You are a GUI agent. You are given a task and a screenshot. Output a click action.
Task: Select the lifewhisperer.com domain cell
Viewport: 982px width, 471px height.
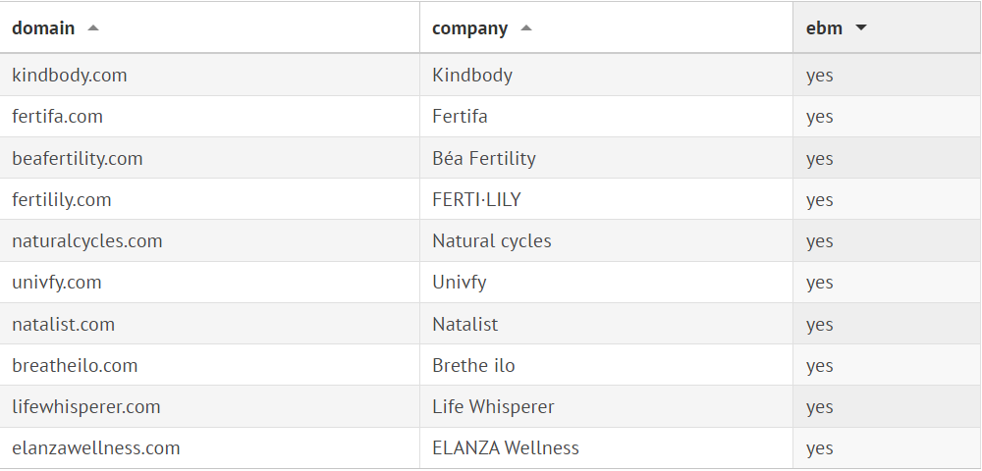(x=86, y=407)
